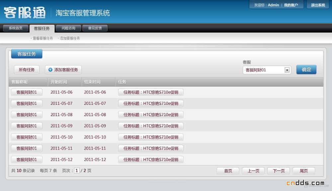The image size is (332, 191).
Task: Select the 查看客服任务 submenu link
Action: click(x=42, y=38)
